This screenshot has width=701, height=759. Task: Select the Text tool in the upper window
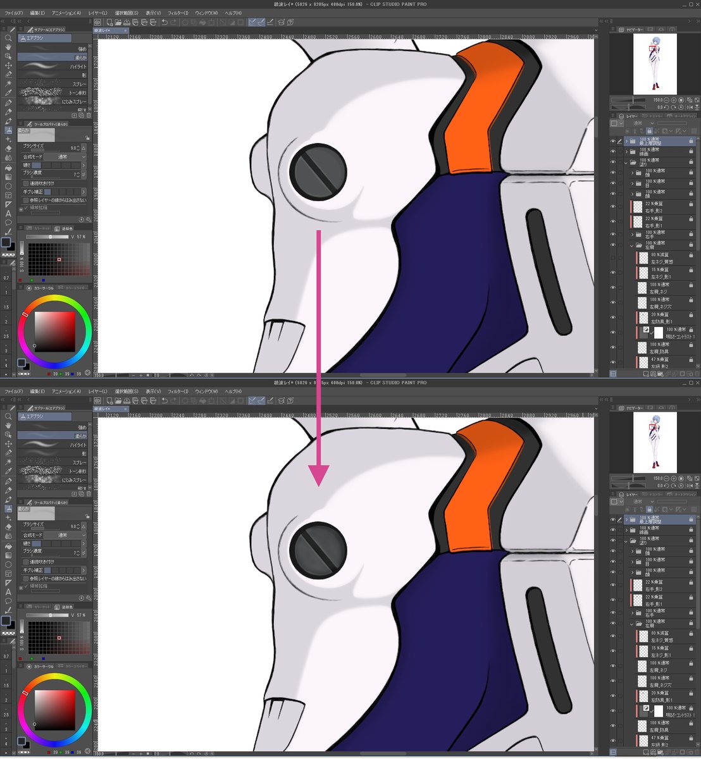click(8, 214)
